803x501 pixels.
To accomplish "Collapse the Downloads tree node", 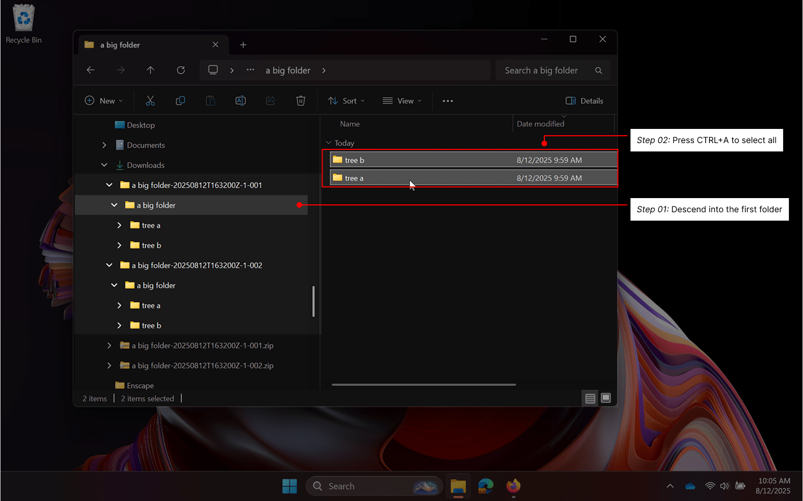I will tap(104, 165).
